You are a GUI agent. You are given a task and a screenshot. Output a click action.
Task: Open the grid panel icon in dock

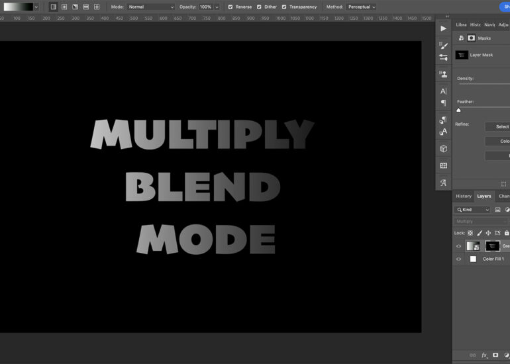[x=443, y=165]
